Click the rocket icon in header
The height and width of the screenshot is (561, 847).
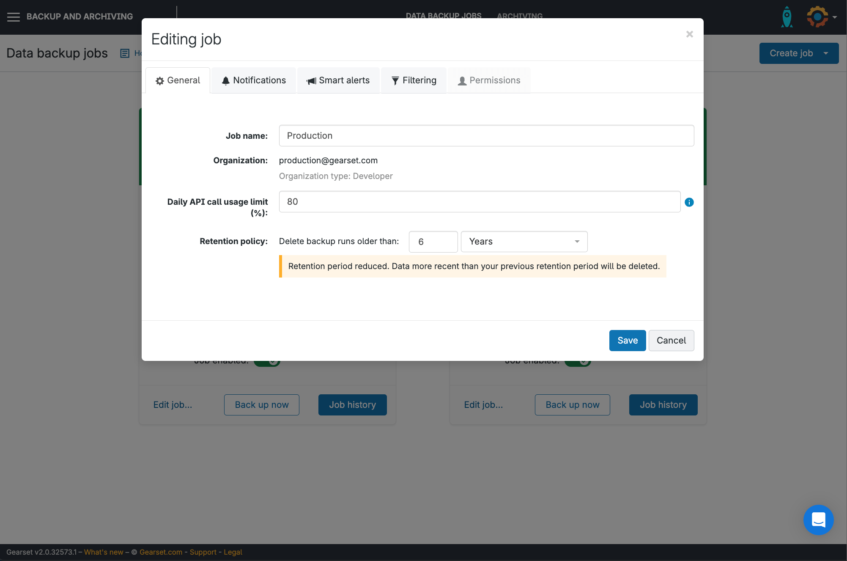(x=787, y=17)
